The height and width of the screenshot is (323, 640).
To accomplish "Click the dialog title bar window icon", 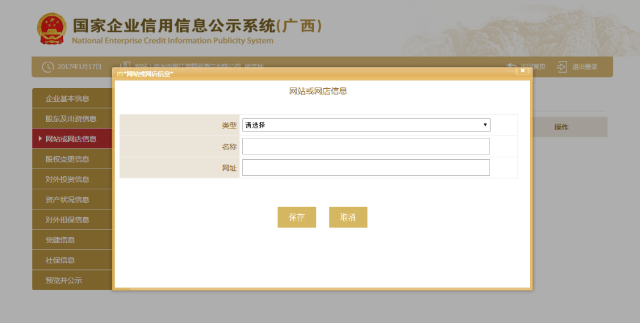I will (120, 74).
